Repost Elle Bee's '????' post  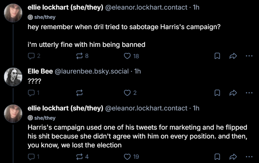(80, 93)
